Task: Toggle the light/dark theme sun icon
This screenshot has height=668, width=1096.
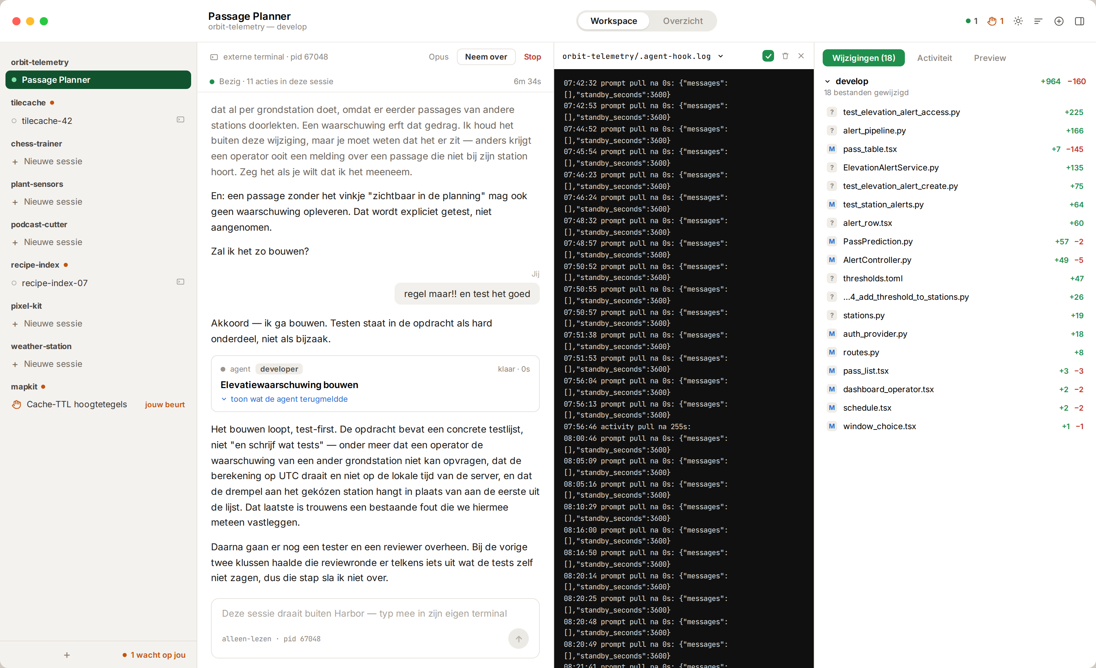Action: [1018, 21]
